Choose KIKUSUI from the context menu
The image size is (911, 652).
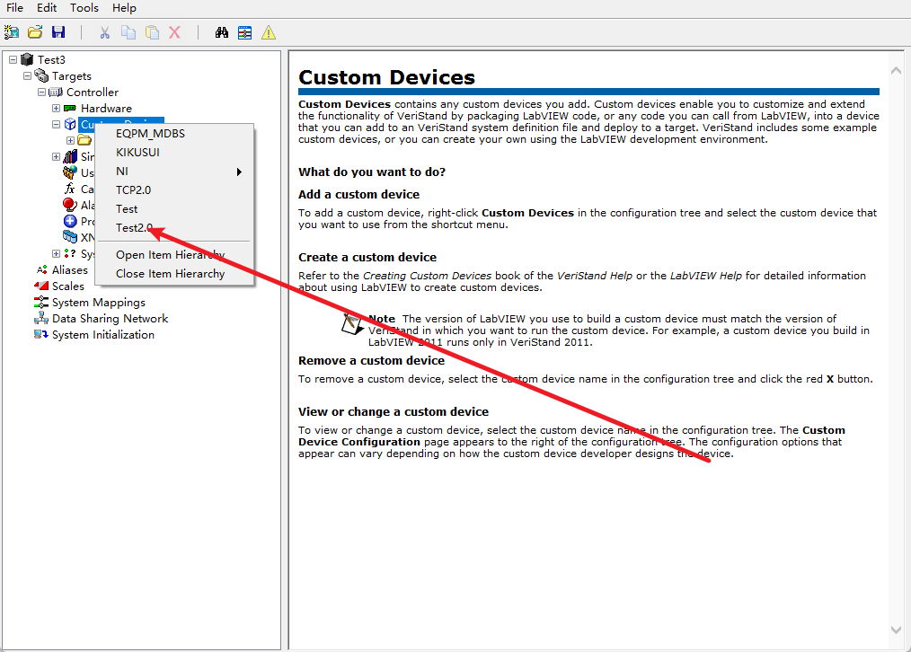(174, 152)
